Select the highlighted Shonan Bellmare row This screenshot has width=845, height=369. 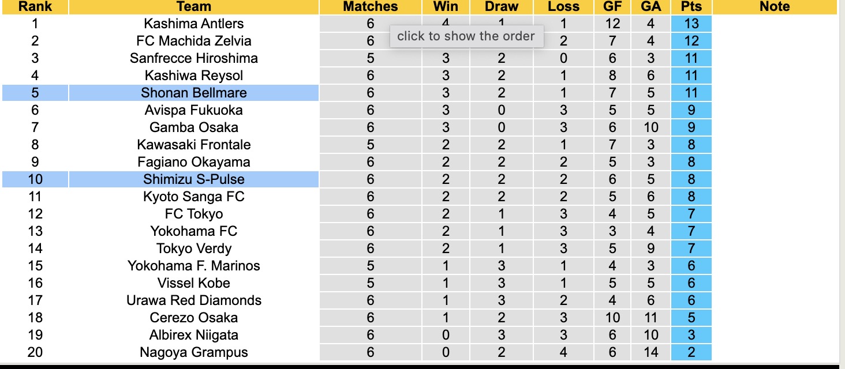(194, 93)
